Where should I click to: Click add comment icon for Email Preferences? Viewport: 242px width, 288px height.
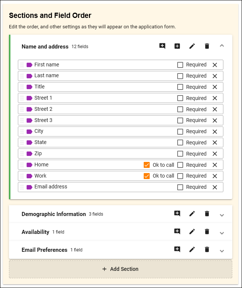(177, 250)
